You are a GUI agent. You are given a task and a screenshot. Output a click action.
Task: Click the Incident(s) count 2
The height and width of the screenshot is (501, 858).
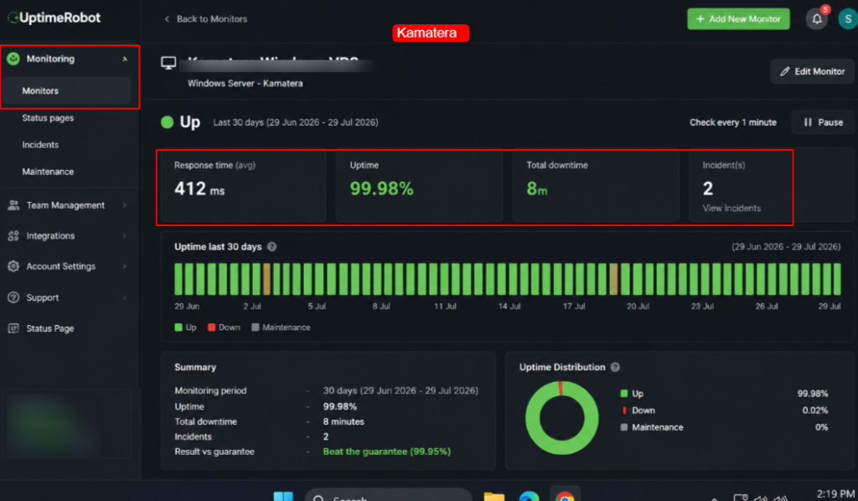point(707,189)
